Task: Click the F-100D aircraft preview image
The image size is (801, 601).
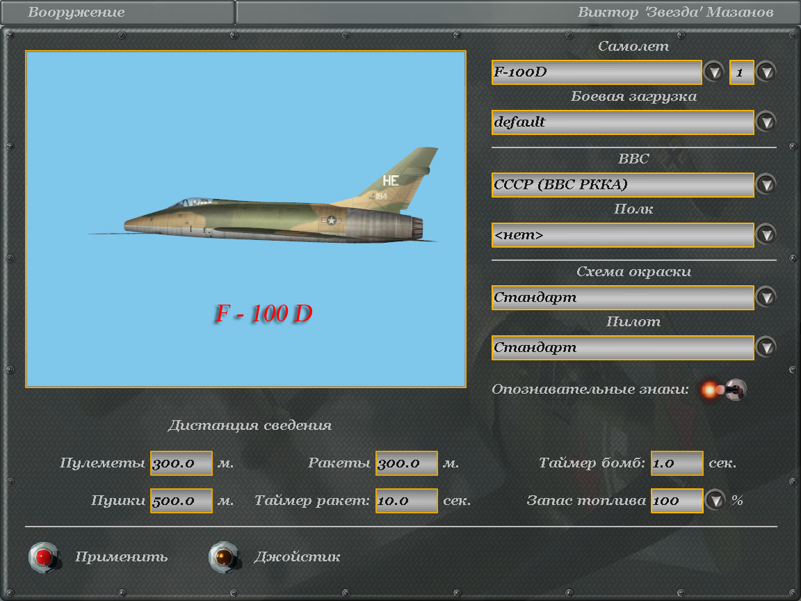Action: 245,218
